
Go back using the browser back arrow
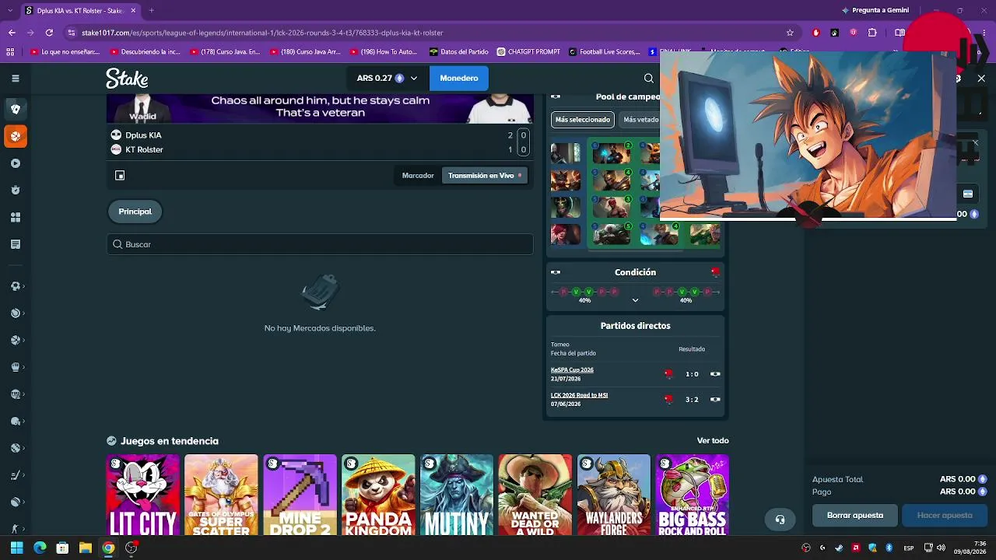click(12, 33)
